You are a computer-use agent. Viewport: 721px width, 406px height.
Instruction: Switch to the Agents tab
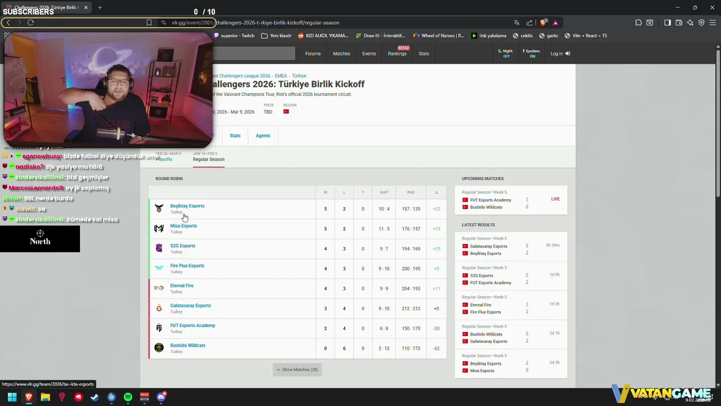(x=263, y=135)
